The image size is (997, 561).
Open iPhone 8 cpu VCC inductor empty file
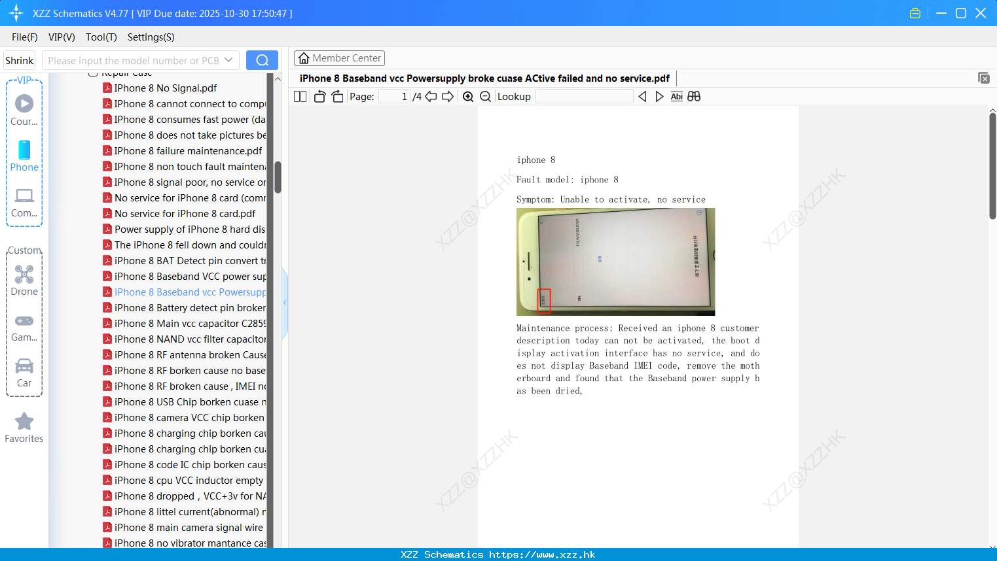coord(183,481)
